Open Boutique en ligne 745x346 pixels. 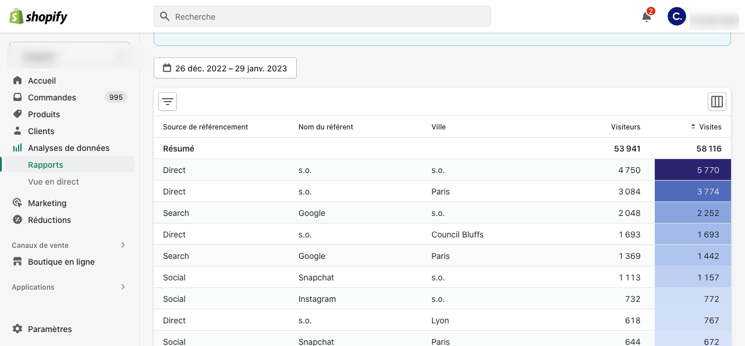click(x=61, y=262)
